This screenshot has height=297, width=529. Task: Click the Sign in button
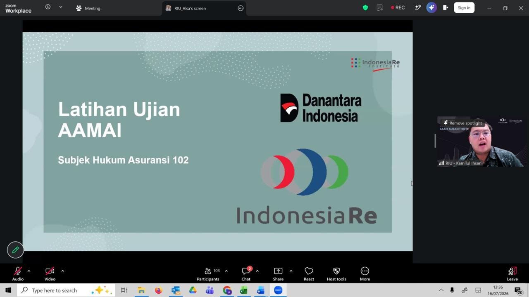464,7
